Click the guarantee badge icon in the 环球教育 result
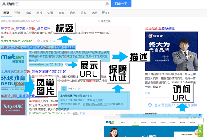The image size is (207, 137). click(64, 88)
